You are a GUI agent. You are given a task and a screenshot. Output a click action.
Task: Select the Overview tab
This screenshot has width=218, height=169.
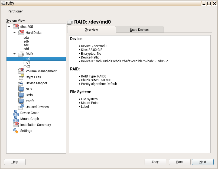tap(91, 30)
